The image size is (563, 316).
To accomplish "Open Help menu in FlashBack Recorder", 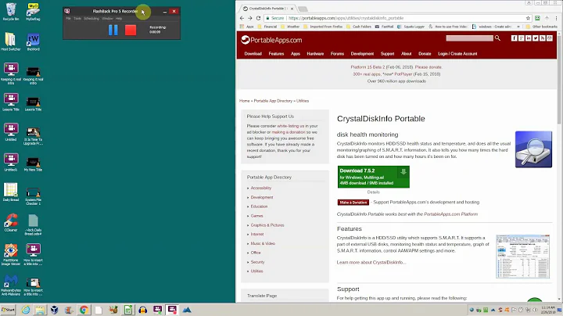I will 119,18.
